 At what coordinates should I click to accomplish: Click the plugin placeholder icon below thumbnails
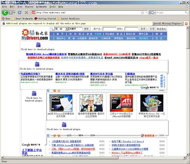(x=64, y=125)
